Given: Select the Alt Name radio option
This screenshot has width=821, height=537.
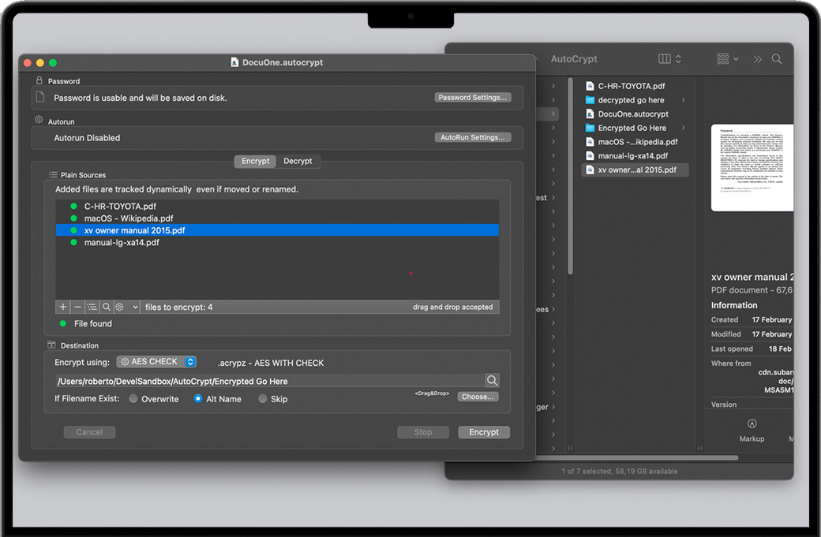Looking at the screenshot, I should [x=198, y=399].
